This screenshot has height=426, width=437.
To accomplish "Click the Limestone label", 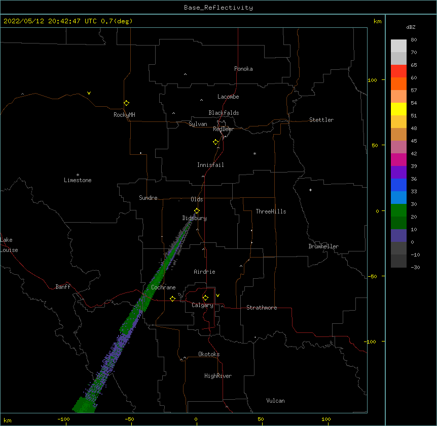I will (x=78, y=180).
